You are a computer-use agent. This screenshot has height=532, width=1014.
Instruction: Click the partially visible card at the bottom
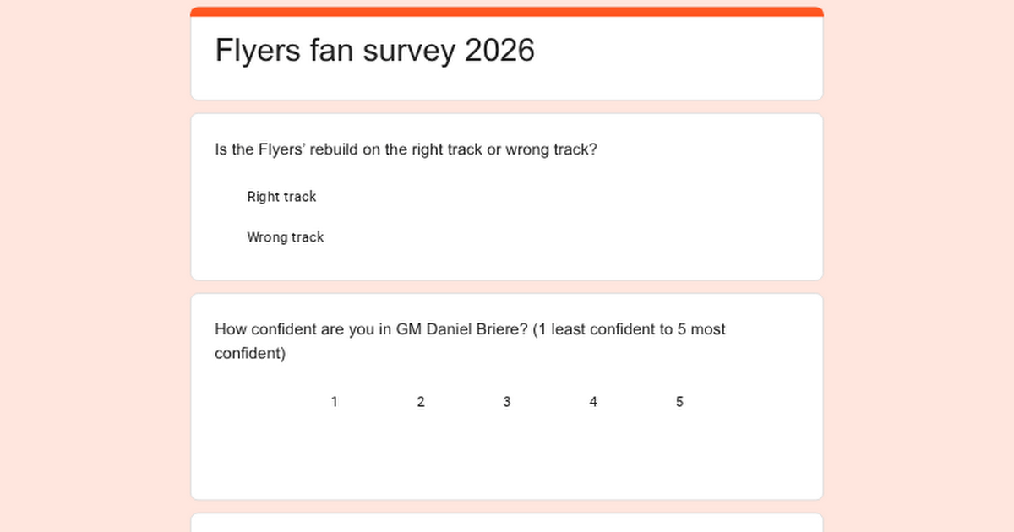point(507,524)
